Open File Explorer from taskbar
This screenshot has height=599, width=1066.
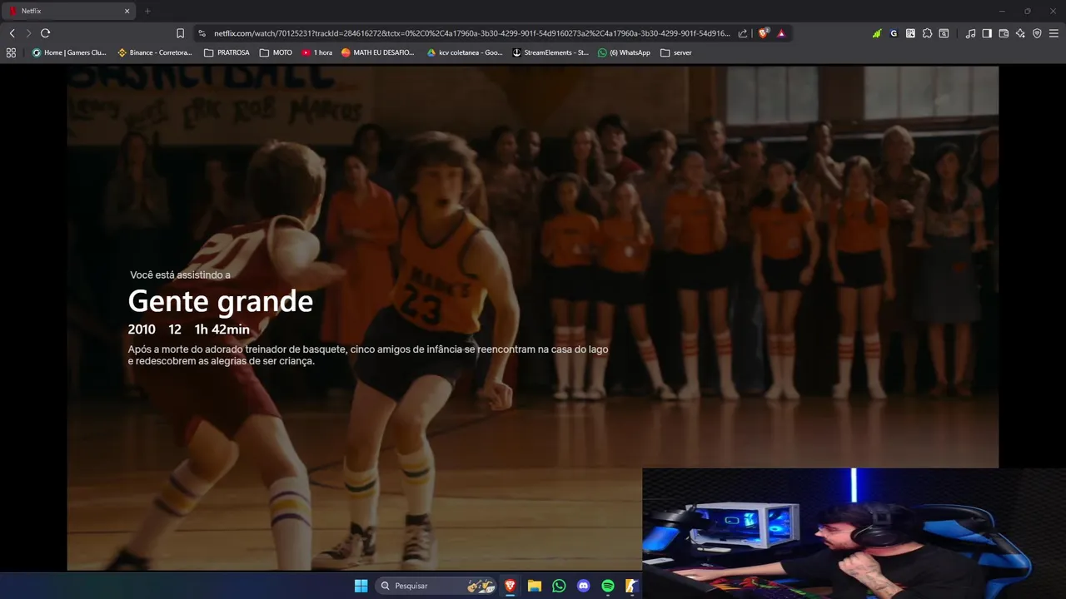535,586
